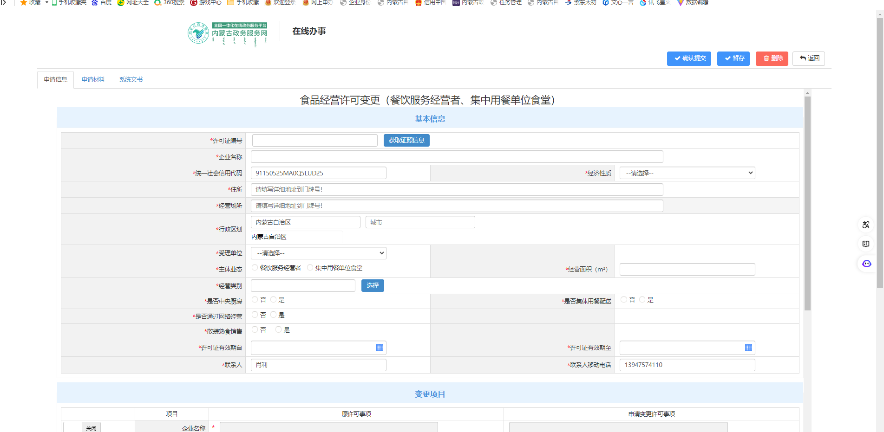Switch to the 申请材料 tab
Screen dimensions: 884x432
[x=93, y=79]
